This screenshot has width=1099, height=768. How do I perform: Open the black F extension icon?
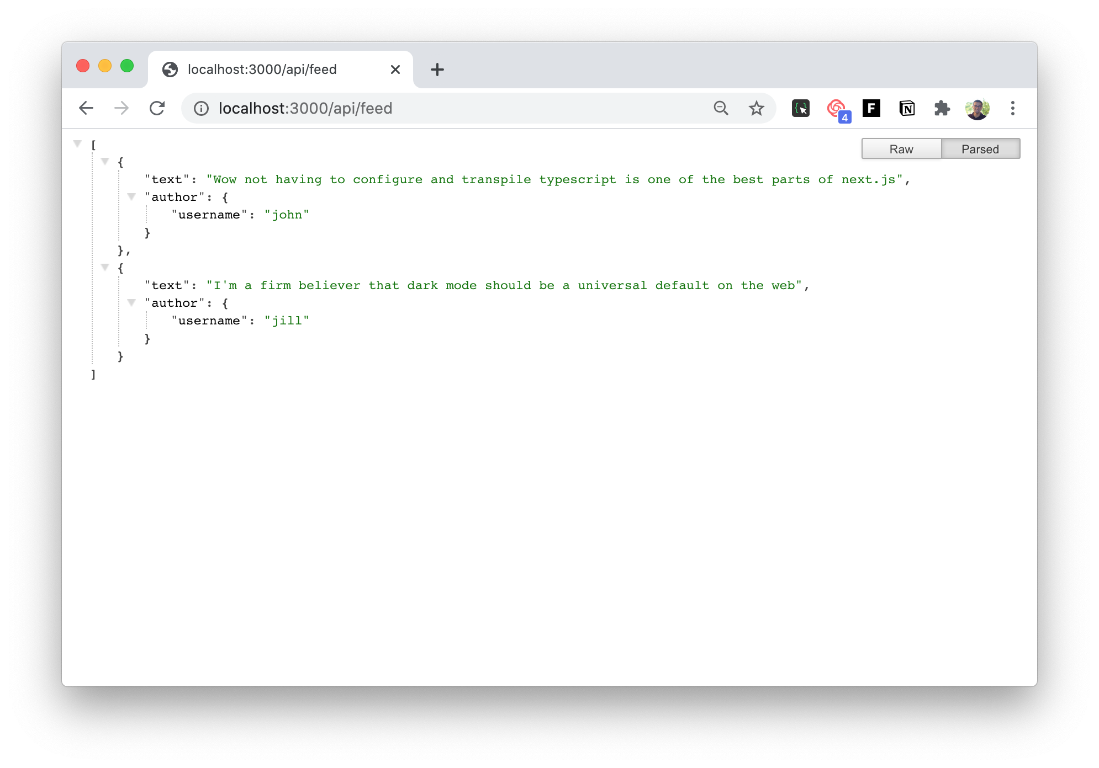point(871,108)
